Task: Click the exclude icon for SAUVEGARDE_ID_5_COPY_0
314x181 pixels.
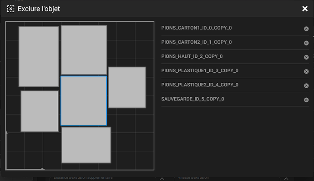Action: pos(306,100)
